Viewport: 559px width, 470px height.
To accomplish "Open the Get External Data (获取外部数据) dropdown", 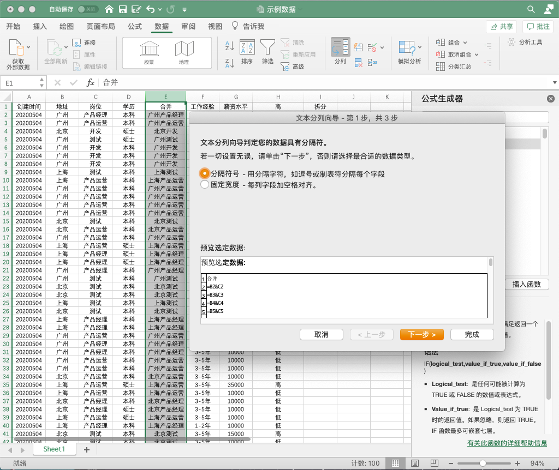I will click(28, 48).
